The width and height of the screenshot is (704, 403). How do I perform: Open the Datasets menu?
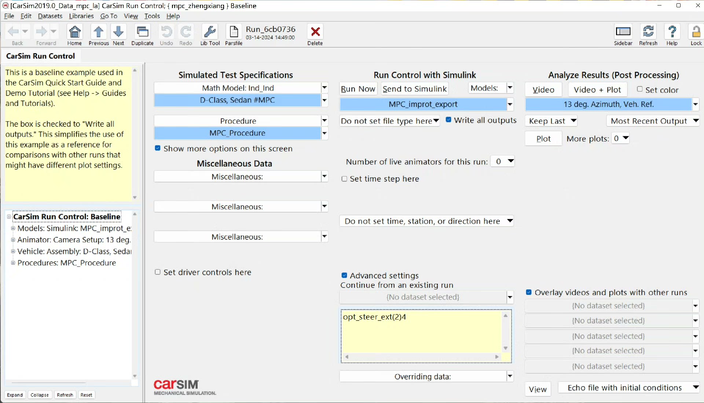point(50,16)
